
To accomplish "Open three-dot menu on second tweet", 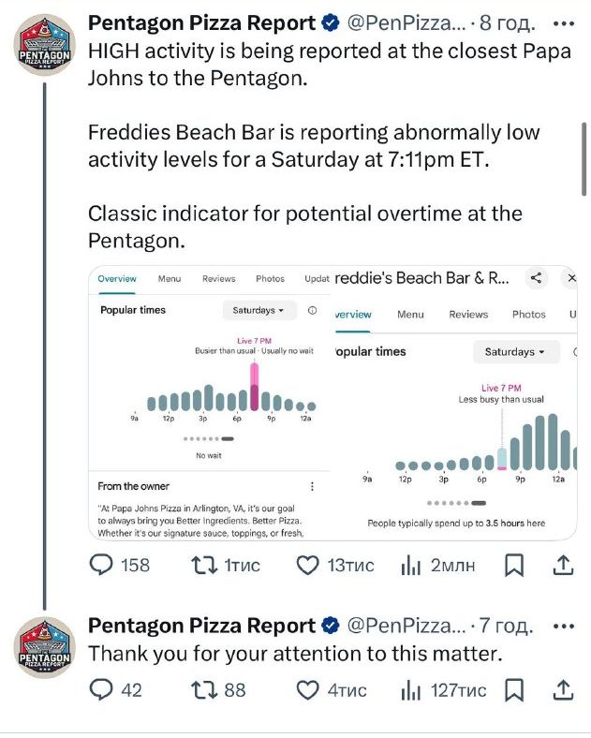I will point(564,626).
